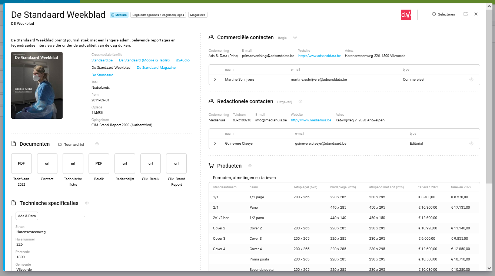Open the Tariefkaart 2022 PDF document

coord(21,164)
